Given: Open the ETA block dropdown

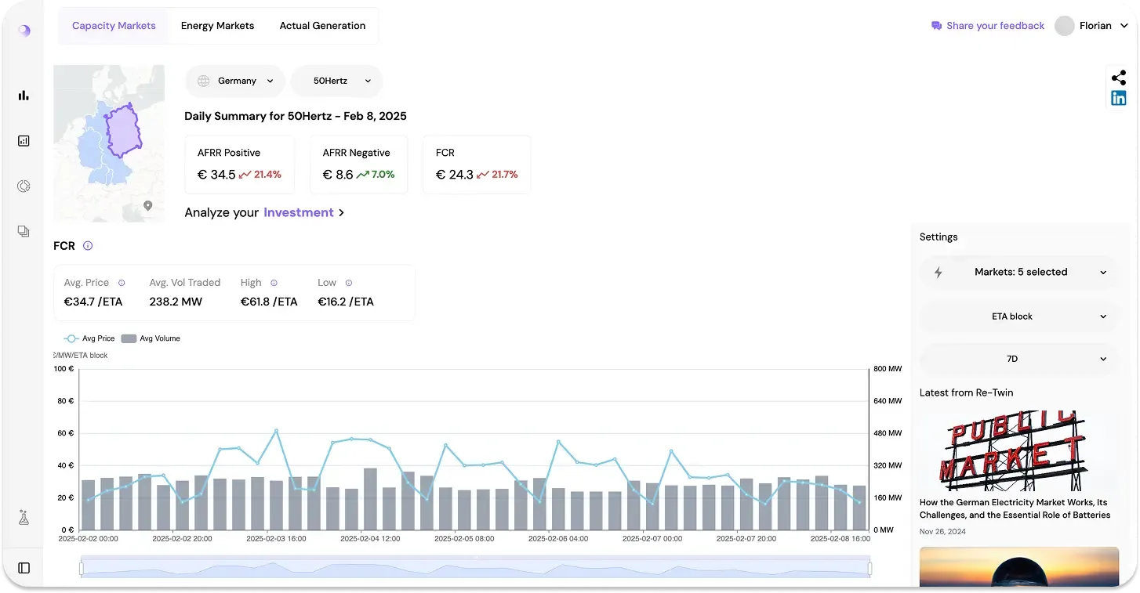Looking at the screenshot, I should pyautogui.click(x=1019, y=316).
